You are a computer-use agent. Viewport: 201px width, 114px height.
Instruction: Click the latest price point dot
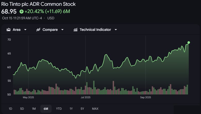tap(189, 43)
